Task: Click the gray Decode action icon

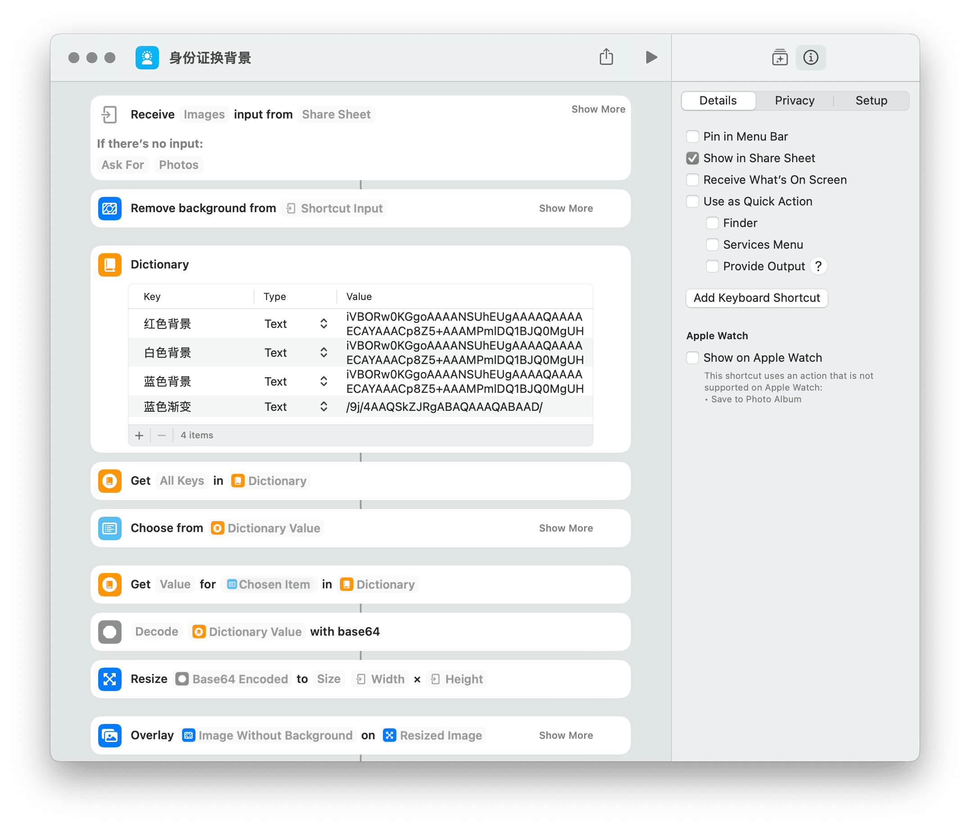Action: click(x=110, y=632)
